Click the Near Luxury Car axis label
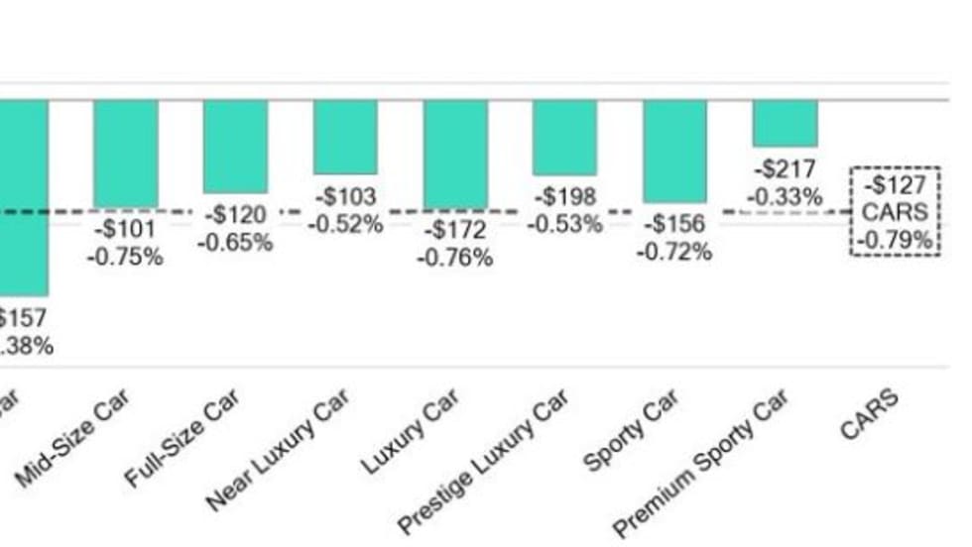Image resolution: width=972 pixels, height=547 pixels. 278,451
